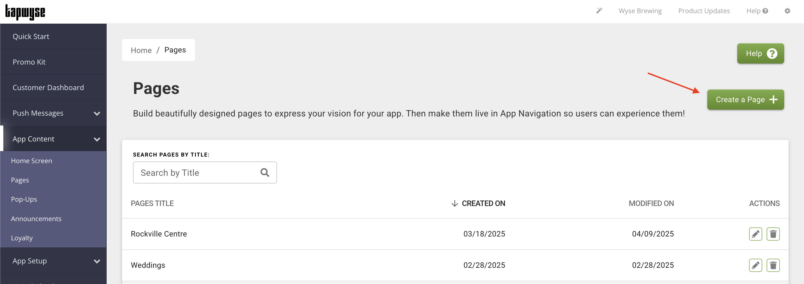The image size is (804, 284).
Task: Click the green Help button
Action: (x=760, y=53)
